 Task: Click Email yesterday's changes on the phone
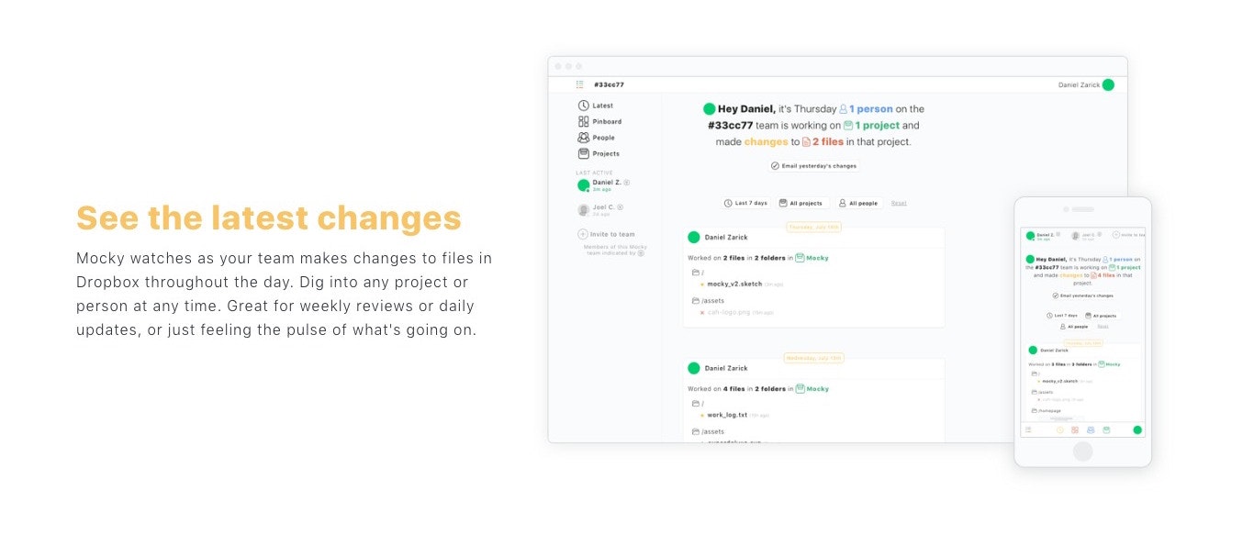[1083, 295]
